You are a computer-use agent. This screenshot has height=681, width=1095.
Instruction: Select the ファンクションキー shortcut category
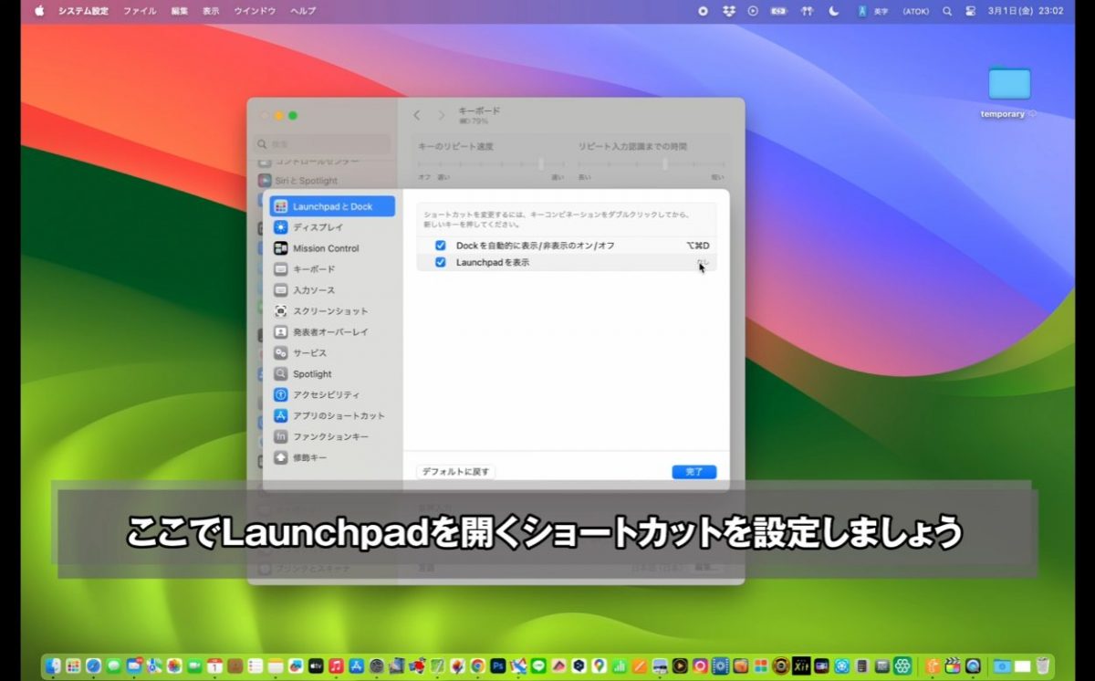click(x=332, y=436)
